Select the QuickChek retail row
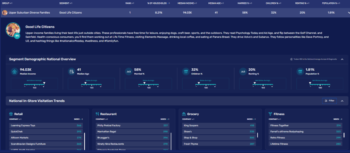 point(46,132)
